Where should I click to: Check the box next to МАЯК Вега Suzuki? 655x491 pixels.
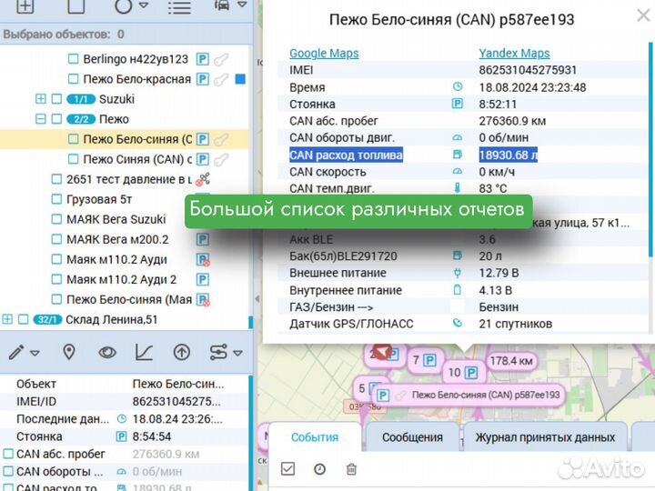pos(56,219)
